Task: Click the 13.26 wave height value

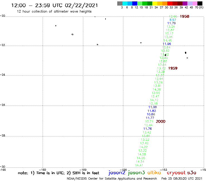Action: point(158,82)
